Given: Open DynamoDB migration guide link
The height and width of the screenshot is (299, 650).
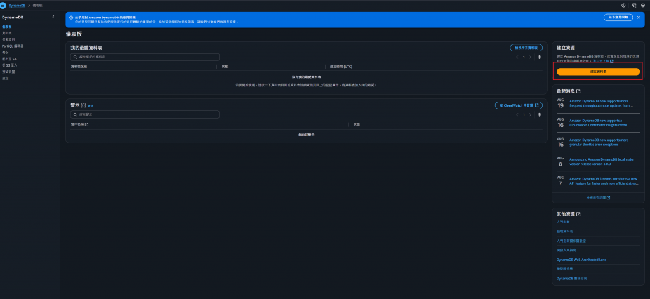Looking at the screenshot, I should [x=572, y=278].
